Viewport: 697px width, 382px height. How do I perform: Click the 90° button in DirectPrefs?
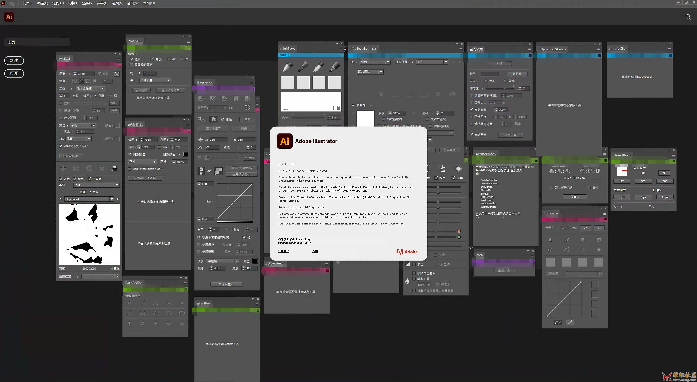[x=643, y=181]
